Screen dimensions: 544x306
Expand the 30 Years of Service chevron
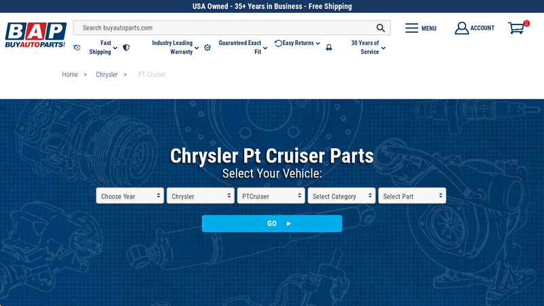click(384, 48)
